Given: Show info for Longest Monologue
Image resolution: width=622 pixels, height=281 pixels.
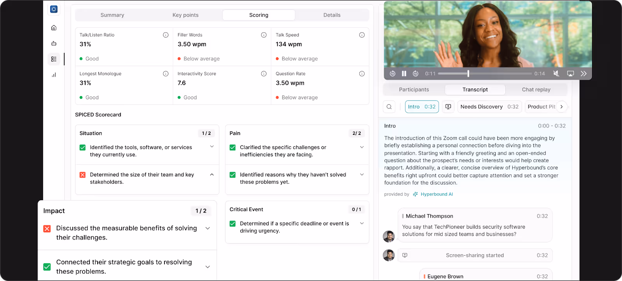Looking at the screenshot, I should (166, 74).
